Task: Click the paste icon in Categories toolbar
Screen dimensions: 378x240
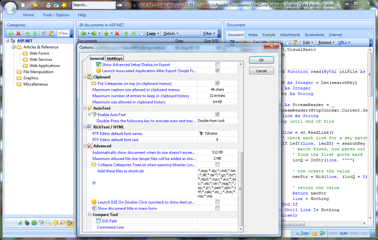Action: tap(52, 33)
